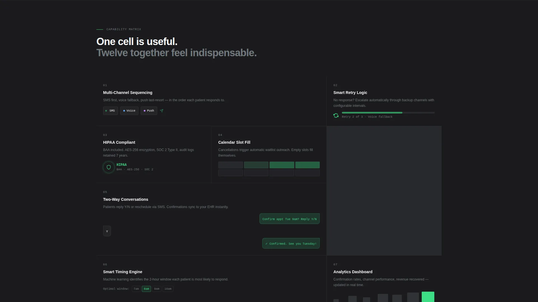This screenshot has width=538, height=302.
Task: Click the retry progress bar
Action: pyautogui.click(x=388, y=113)
